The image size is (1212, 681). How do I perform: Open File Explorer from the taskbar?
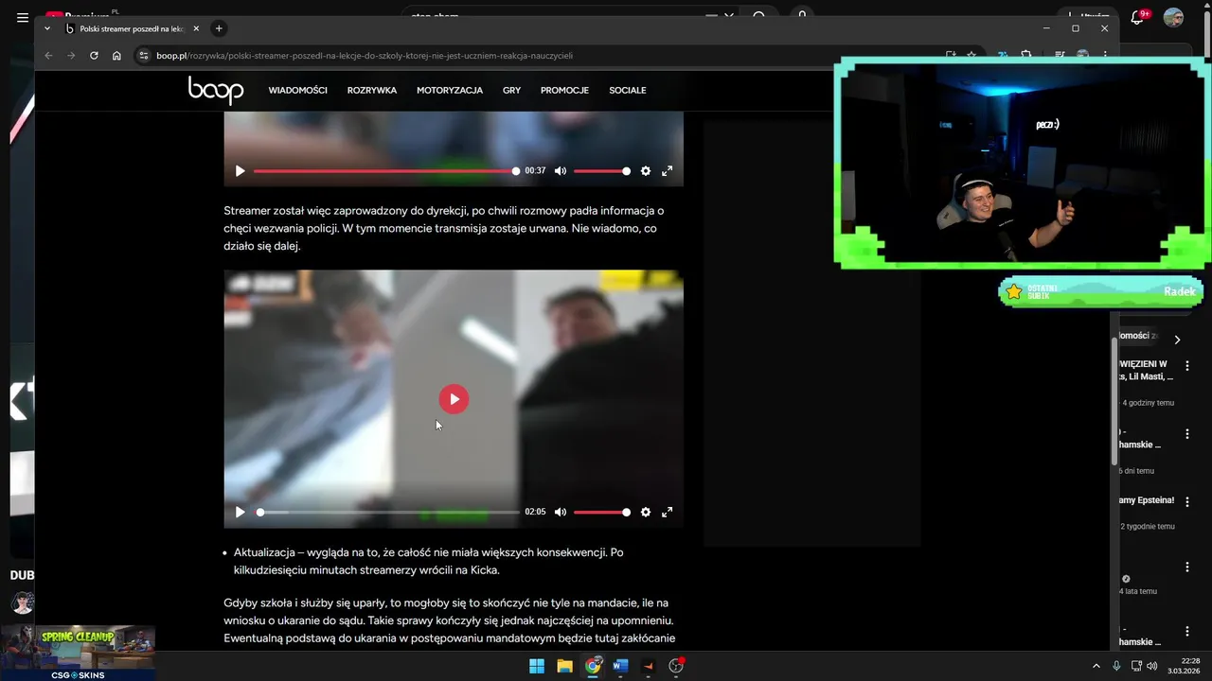point(564,666)
